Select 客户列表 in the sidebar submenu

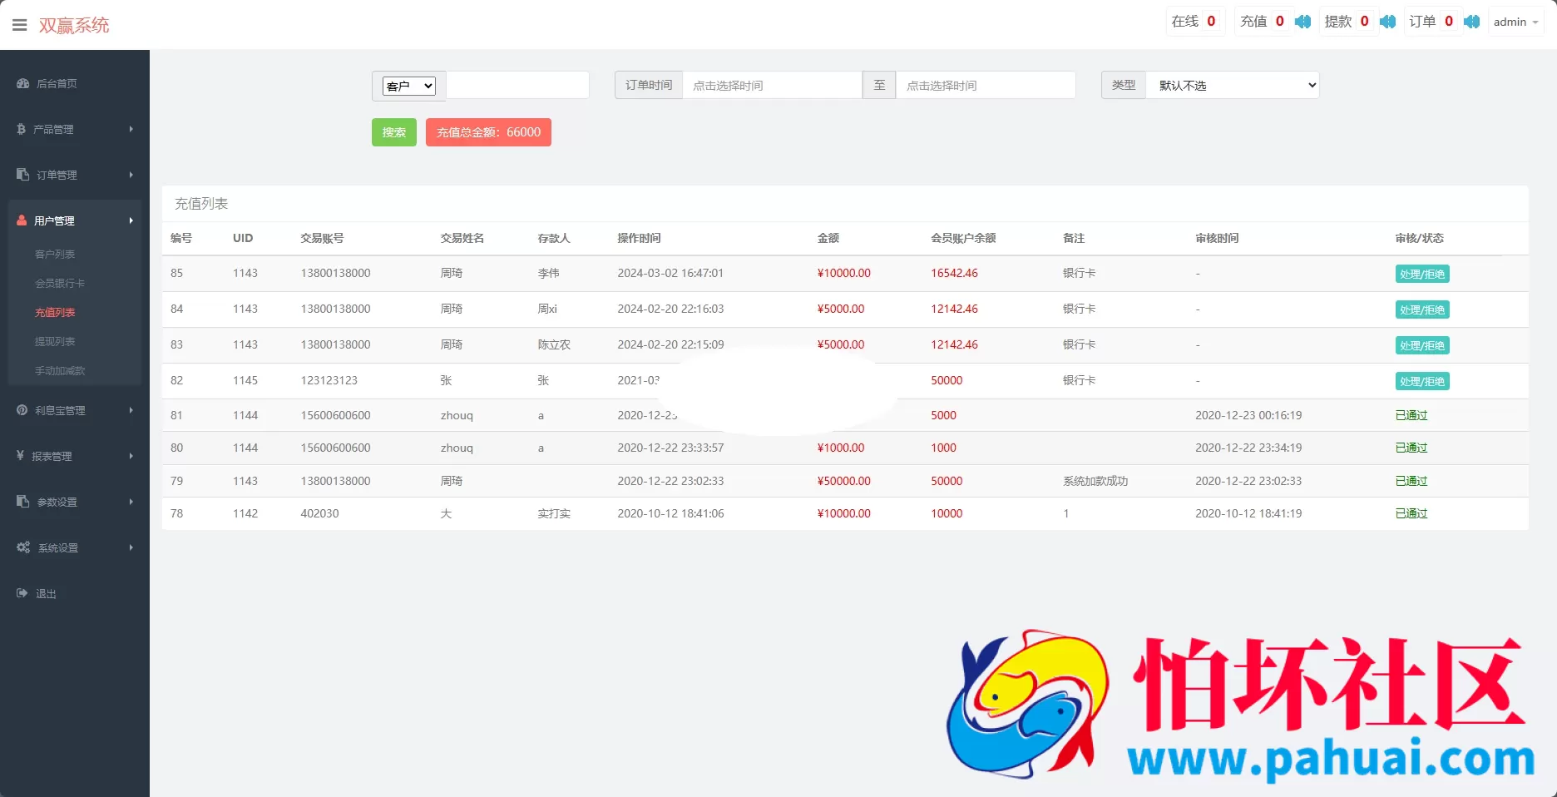tap(55, 254)
